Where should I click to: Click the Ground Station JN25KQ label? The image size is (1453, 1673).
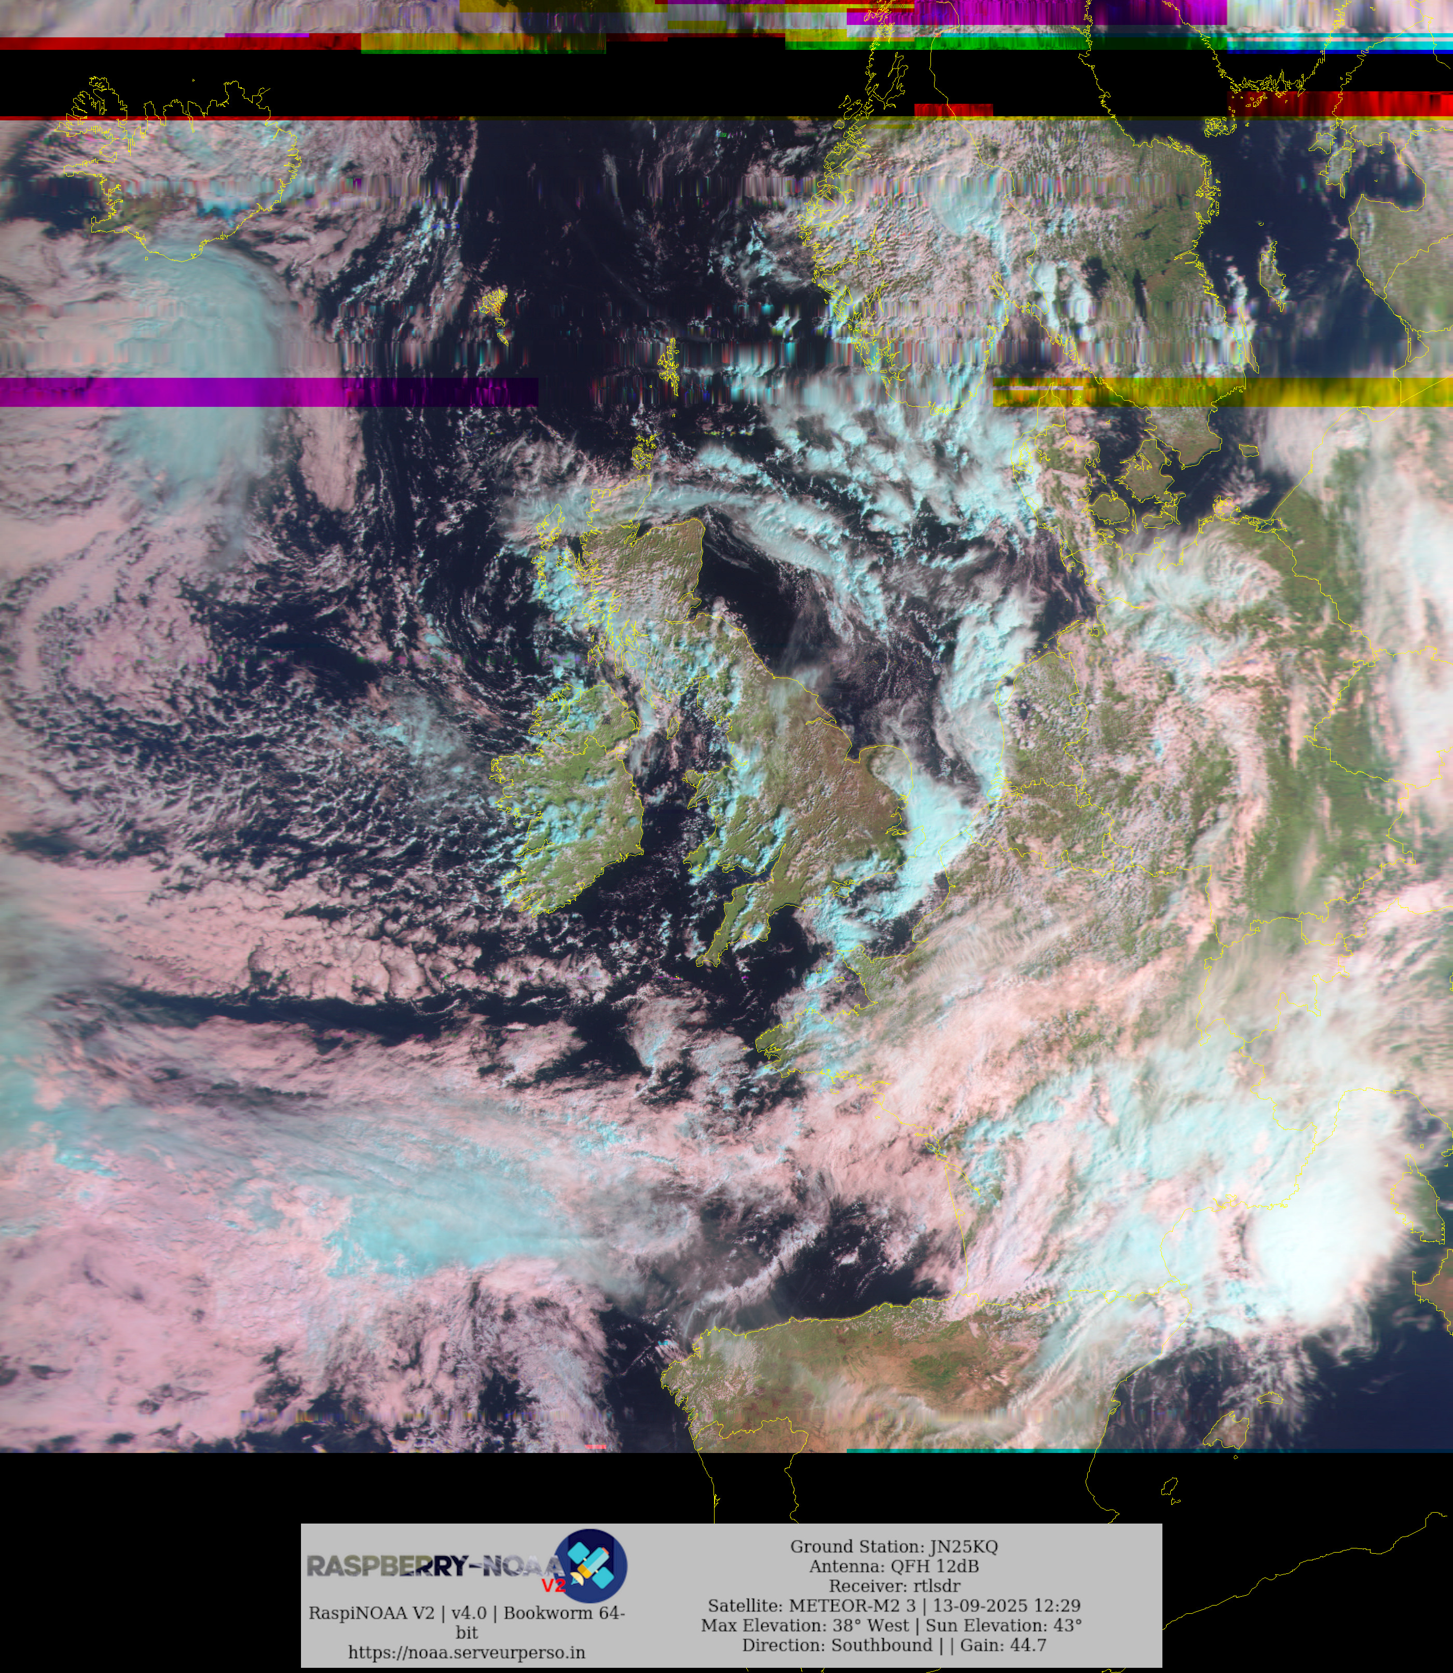coord(894,1546)
